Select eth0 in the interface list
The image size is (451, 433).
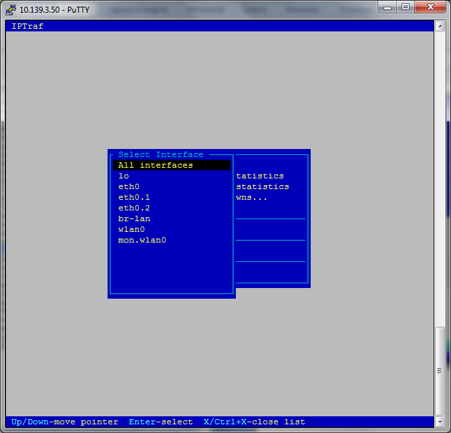tap(129, 186)
